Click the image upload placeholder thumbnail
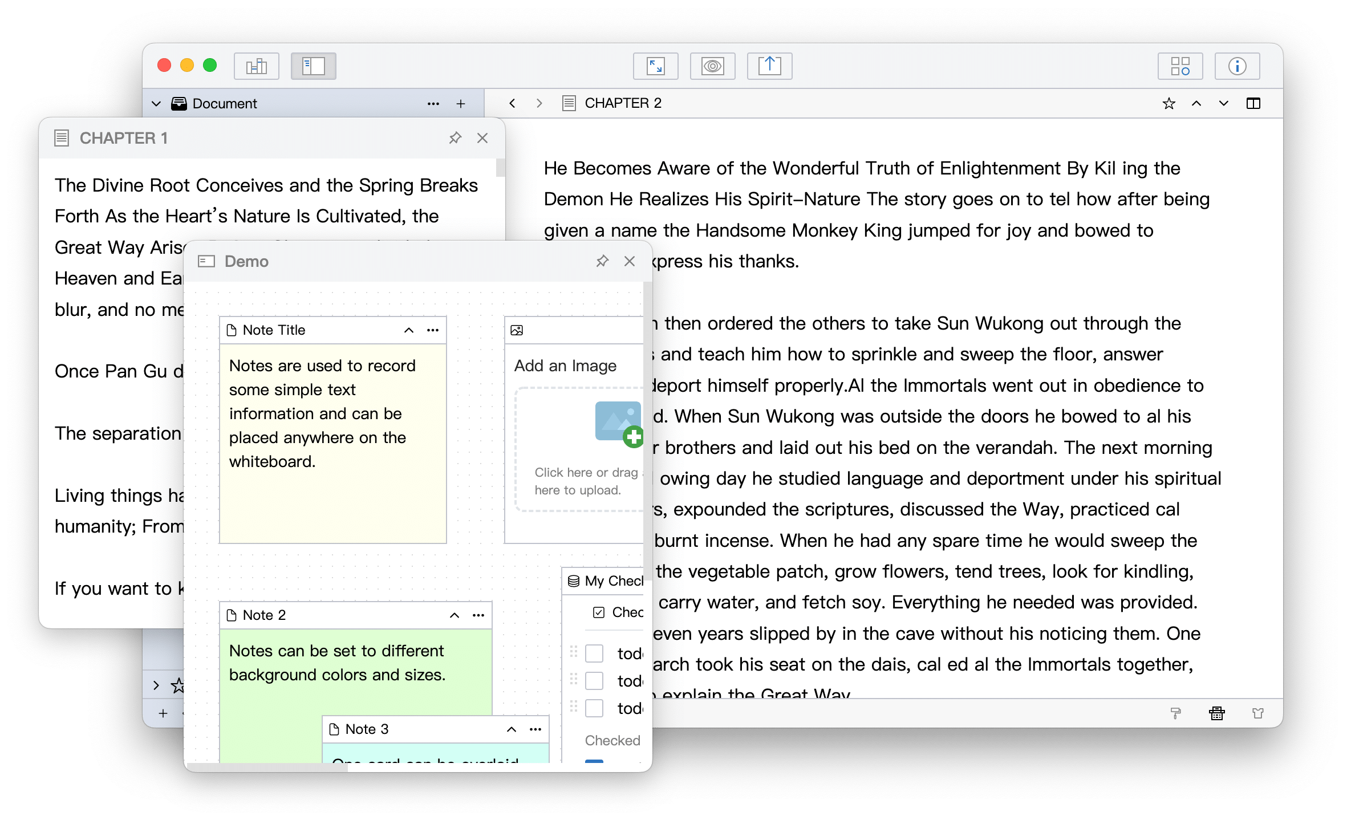The height and width of the screenshot is (820, 1347). (619, 424)
